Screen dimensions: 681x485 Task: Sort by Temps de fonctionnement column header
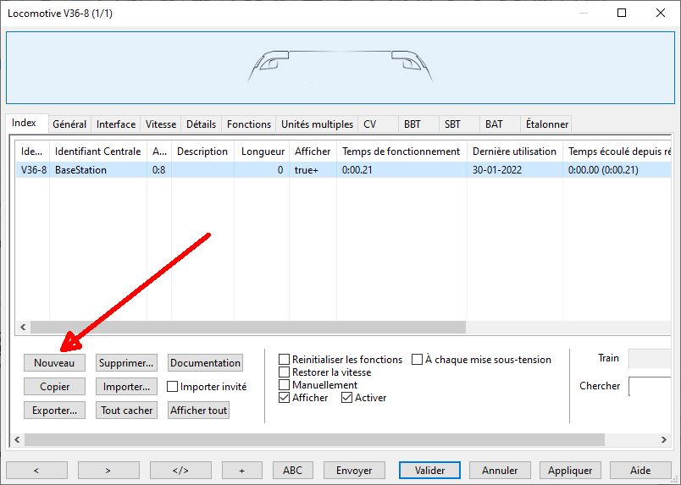click(401, 152)
